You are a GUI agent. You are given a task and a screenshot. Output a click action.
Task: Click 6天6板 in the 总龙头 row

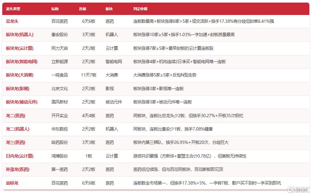click(89, 21)
